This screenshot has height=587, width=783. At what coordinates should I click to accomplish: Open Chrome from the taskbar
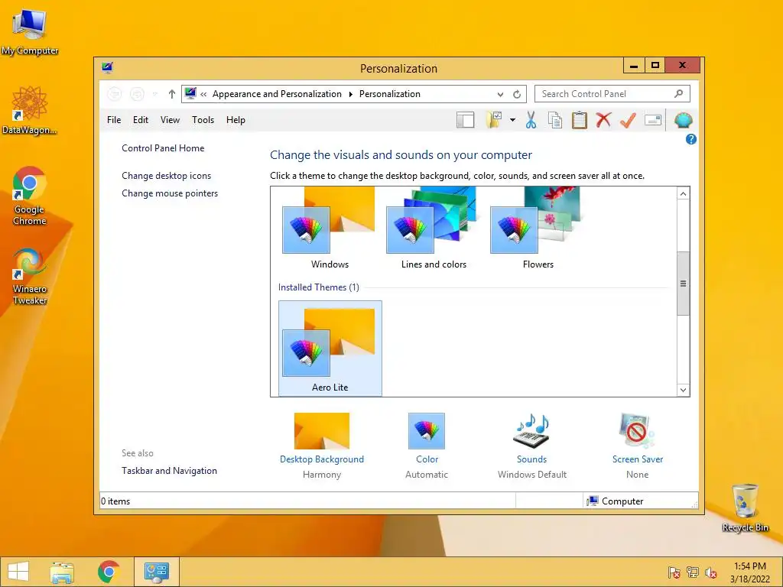point(109,572)
